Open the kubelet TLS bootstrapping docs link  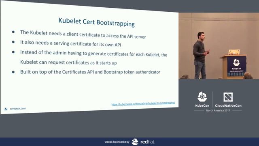(x=143, y=103)
